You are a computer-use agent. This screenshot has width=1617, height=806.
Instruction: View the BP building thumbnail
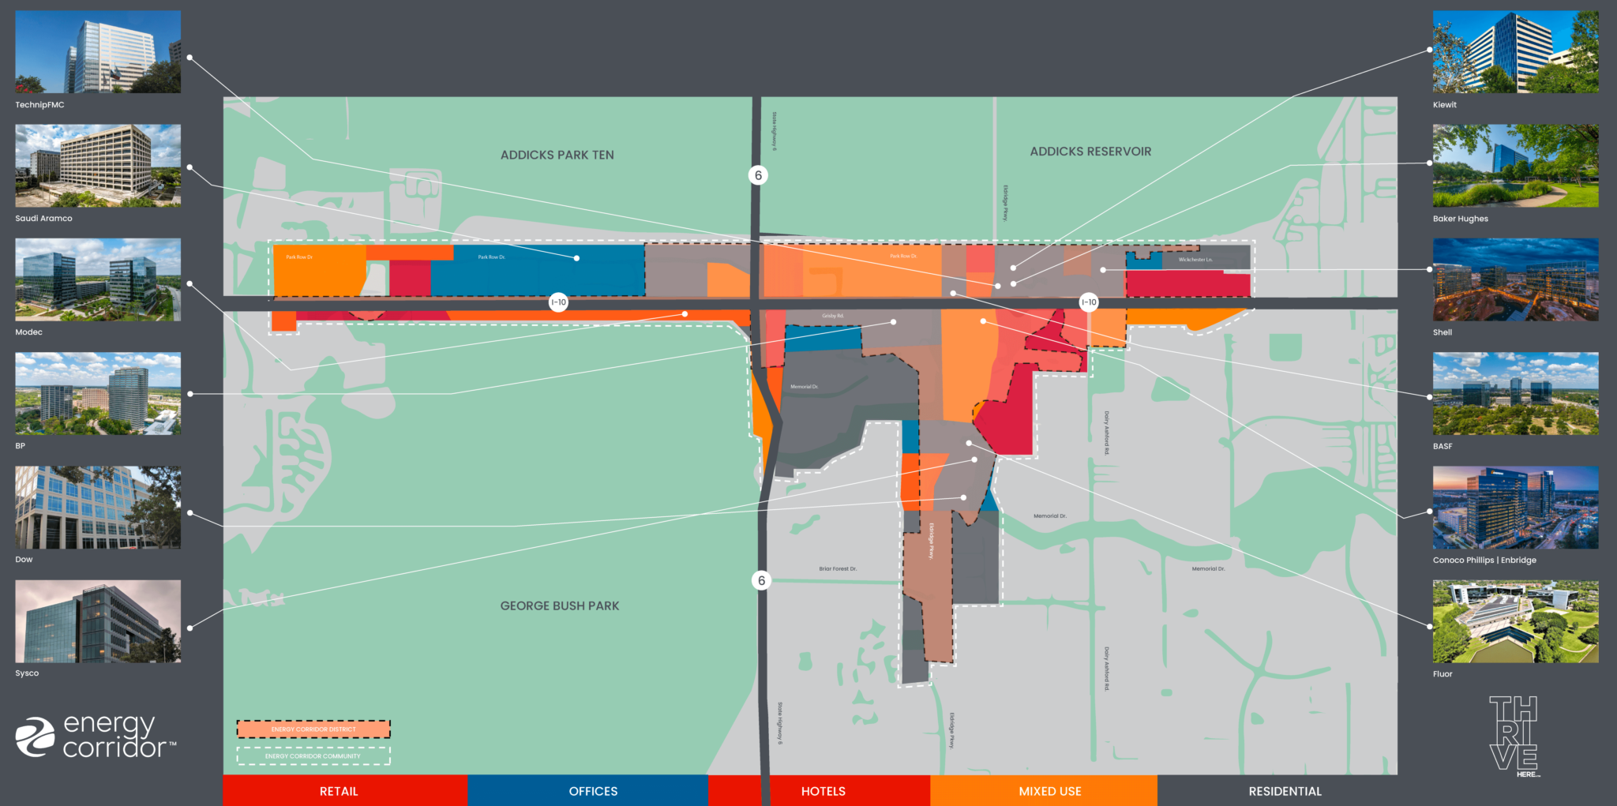pos(98,393)
